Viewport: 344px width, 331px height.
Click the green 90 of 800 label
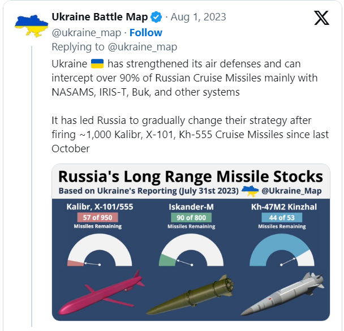pyautogui.click(x=191, y=218)
